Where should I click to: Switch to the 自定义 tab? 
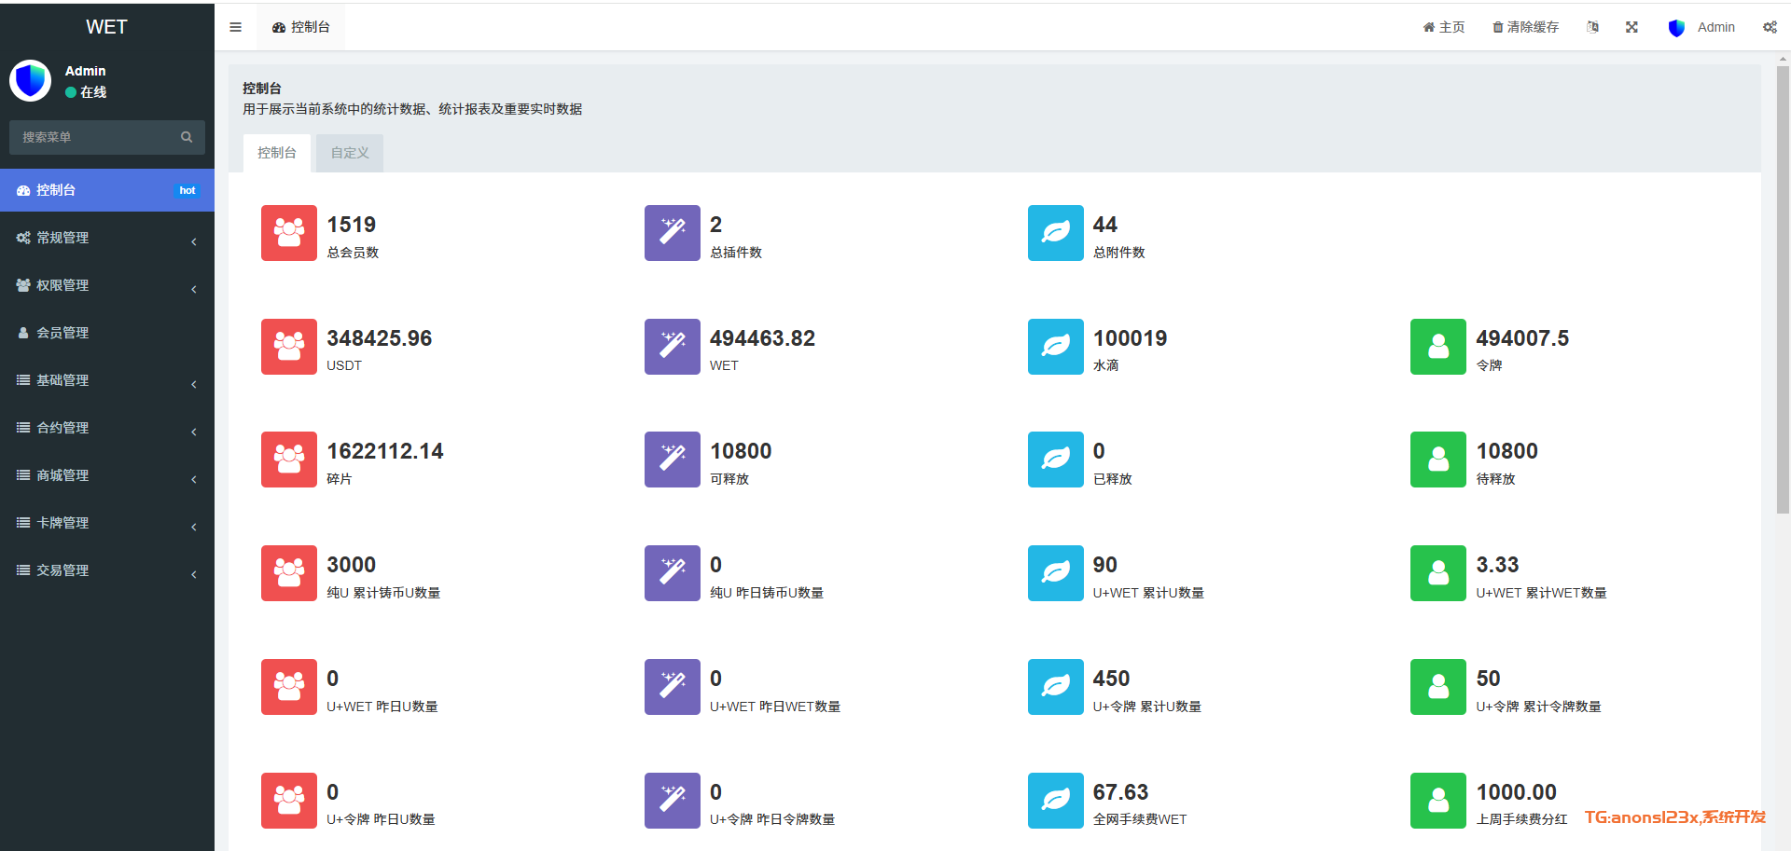(350, 153)
